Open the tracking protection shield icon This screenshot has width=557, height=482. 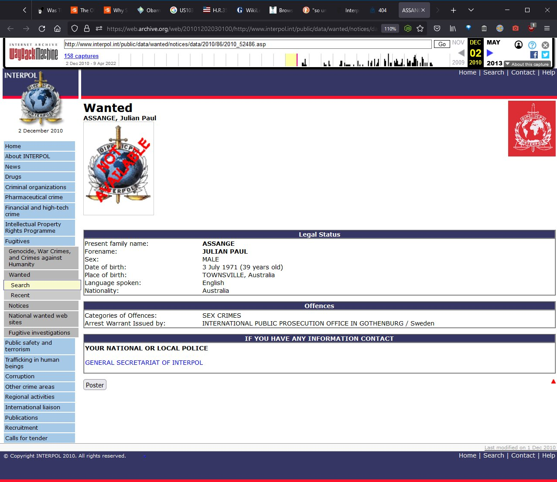click(75, 28)
